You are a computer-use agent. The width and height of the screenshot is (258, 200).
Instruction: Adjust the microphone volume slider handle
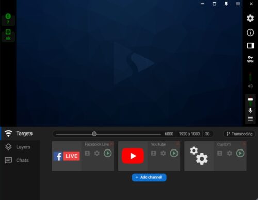(250, 99)
